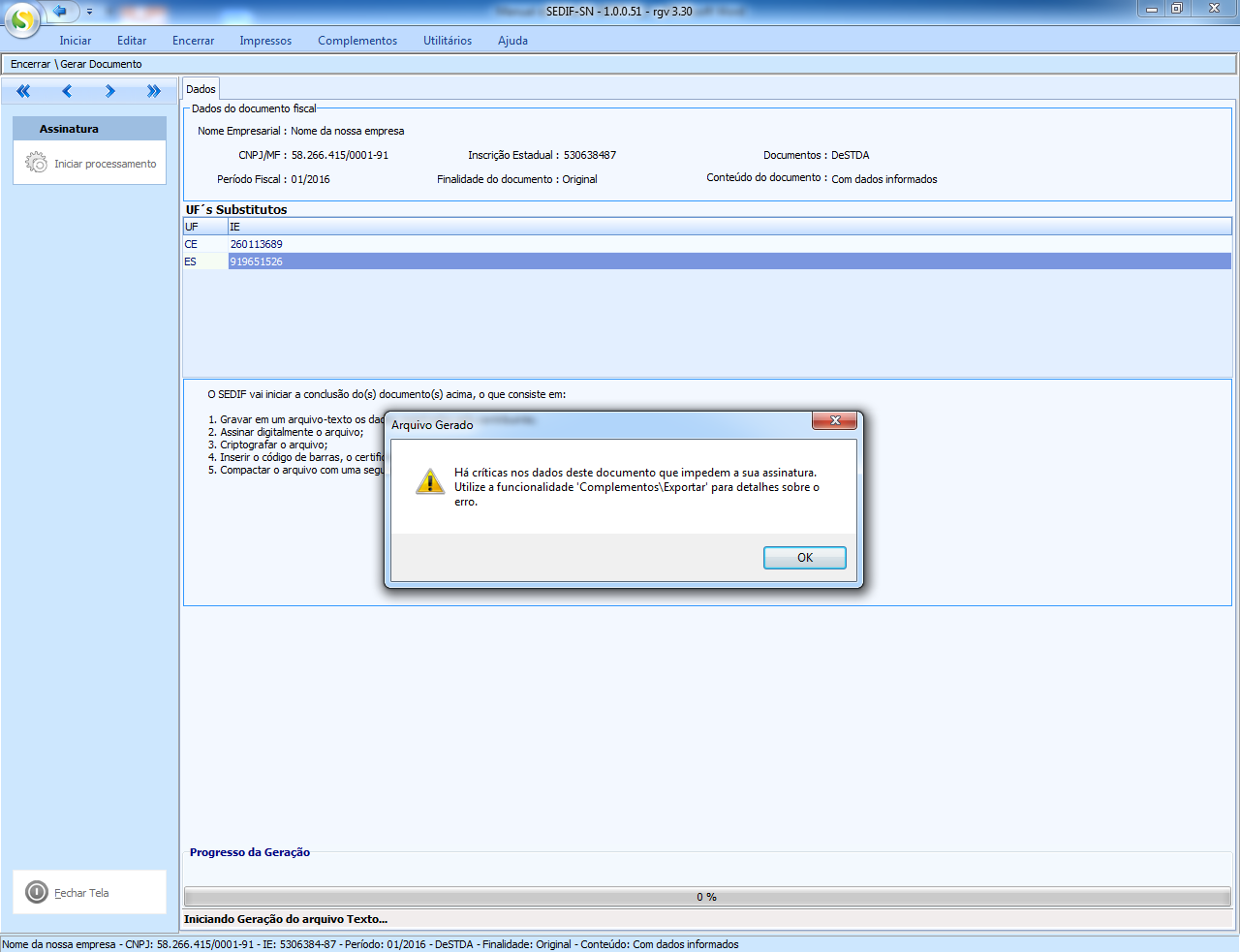Viewport: 1240px width, 952px height.
Task: Click the Documentos value DeSTDA
Action: 851,155
